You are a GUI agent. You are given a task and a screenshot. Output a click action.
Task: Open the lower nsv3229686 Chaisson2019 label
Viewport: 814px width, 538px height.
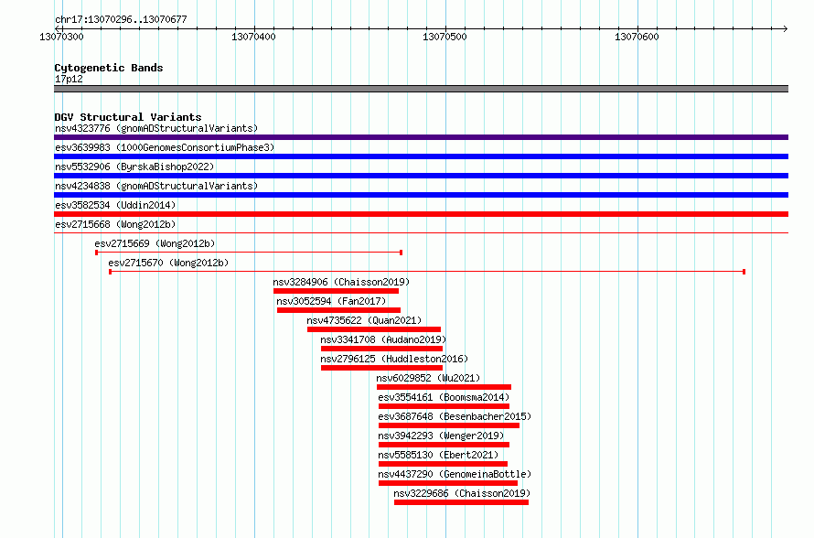click(x=462, y=493)
